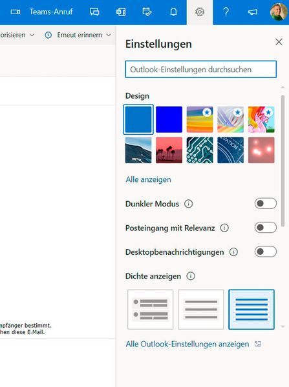Select the full density option with avatars
The width and height of the screenshot is (289, 387).
click(x=151, y=310)
